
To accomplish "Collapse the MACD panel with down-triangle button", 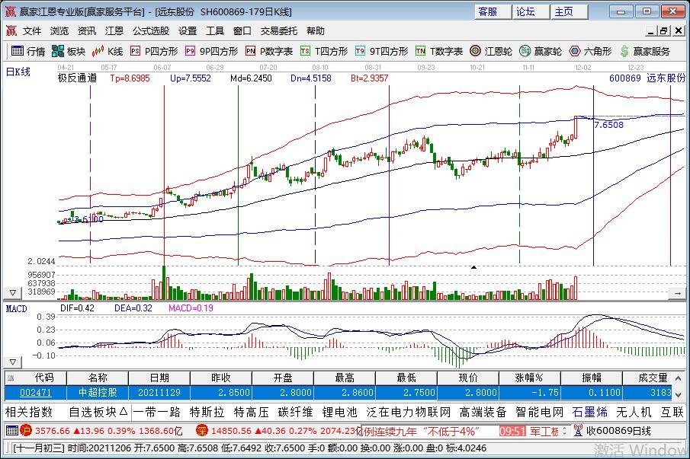I will pyautogui.click(x=12, y=362).
